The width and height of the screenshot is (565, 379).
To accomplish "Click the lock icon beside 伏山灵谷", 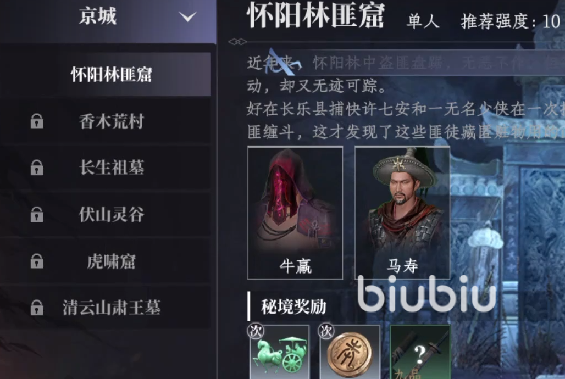I will click(37, 214).
